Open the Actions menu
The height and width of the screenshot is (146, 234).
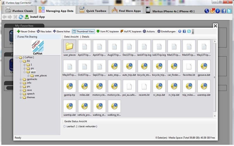[x=149, y=32]
